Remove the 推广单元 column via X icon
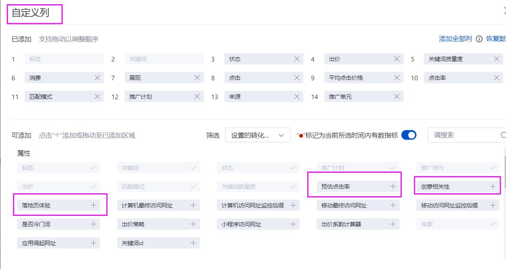This screenshot has width=506, height=269. point(397,97)
